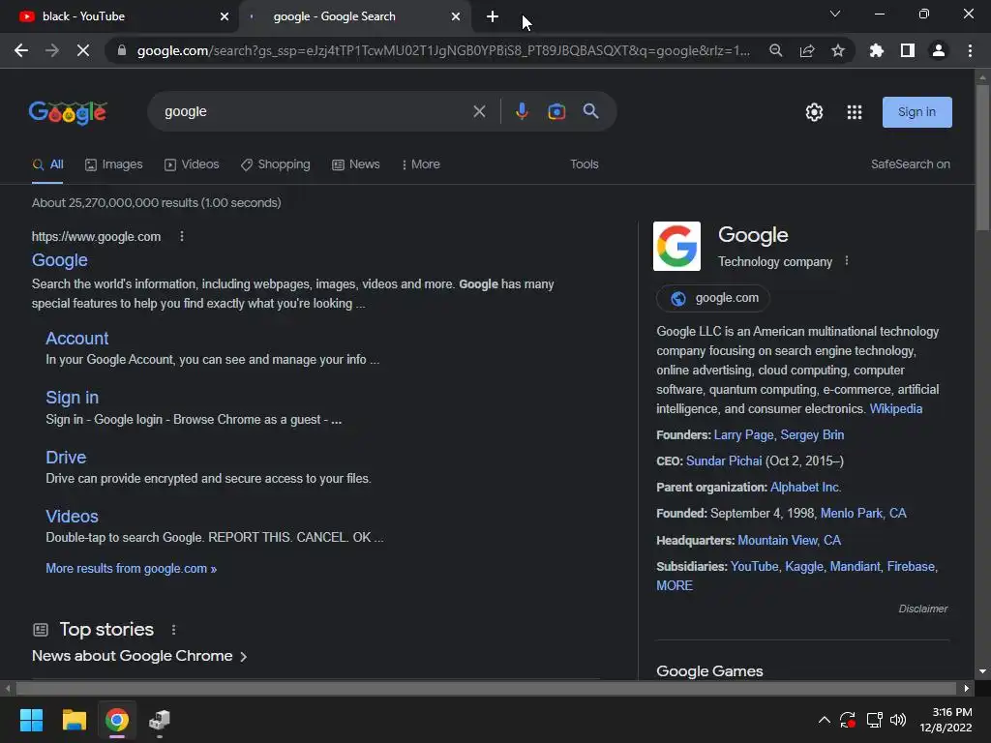Click the Sign in button
991x743 pixels.
pos(917,112)
